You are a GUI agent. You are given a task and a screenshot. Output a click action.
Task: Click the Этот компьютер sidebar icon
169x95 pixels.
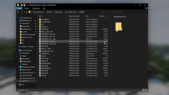click(x=20, y=50)
